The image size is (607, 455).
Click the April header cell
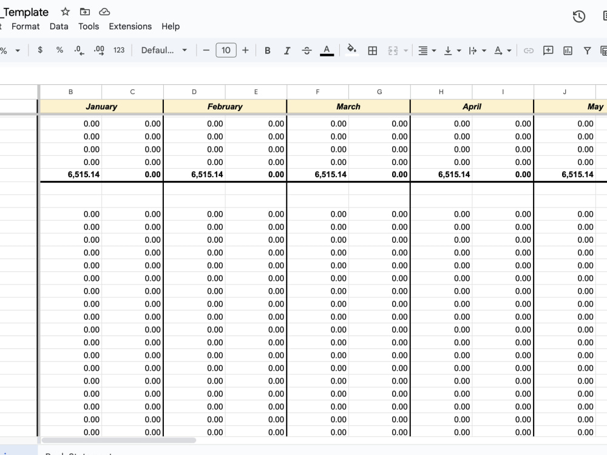point(472,106)
